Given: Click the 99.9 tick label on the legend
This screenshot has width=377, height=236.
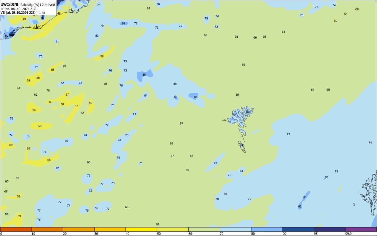Looking at the screenshot, I should 348,234.
